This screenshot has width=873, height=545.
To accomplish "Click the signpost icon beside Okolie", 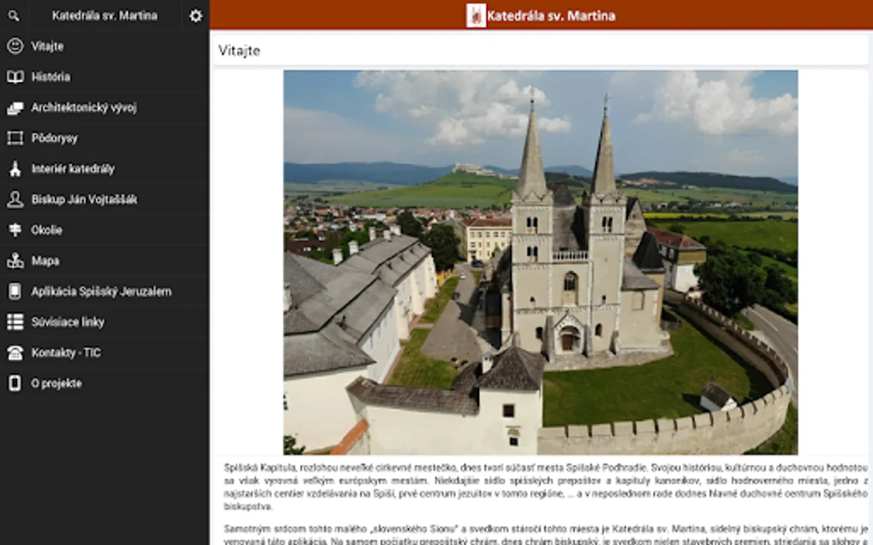I will click(x=15, y=230).
